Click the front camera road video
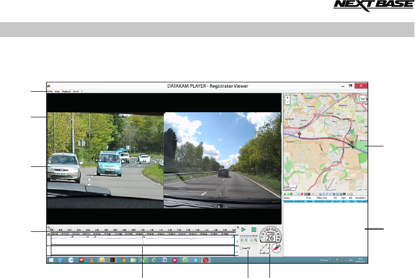The height and width of the screenshot is (278, 415). click(222, 161)
